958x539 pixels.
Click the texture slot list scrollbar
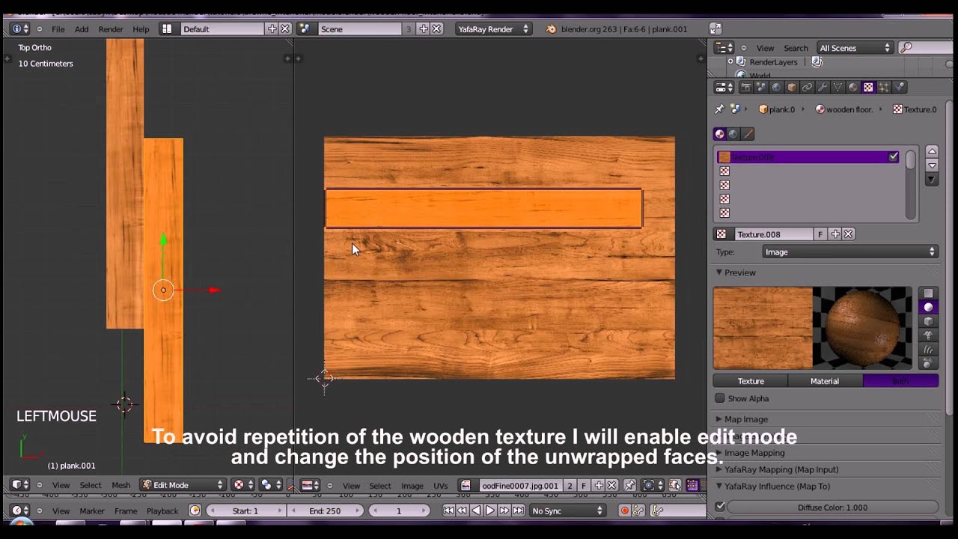pos(910,184)
